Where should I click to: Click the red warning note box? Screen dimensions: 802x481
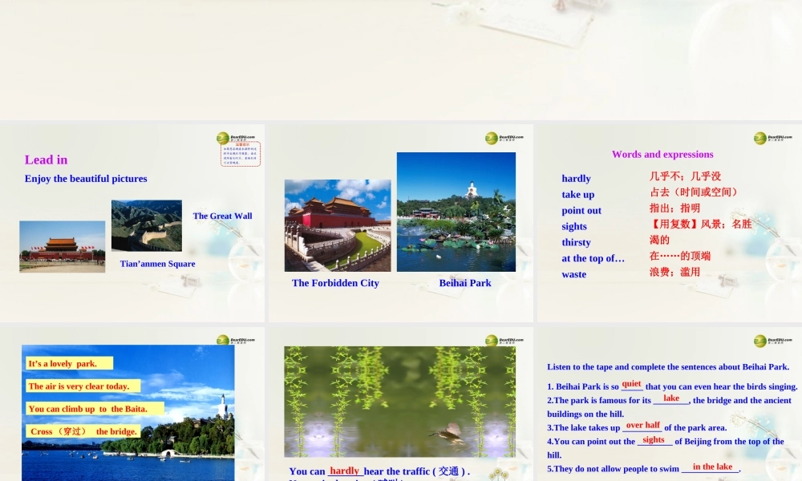242,153
